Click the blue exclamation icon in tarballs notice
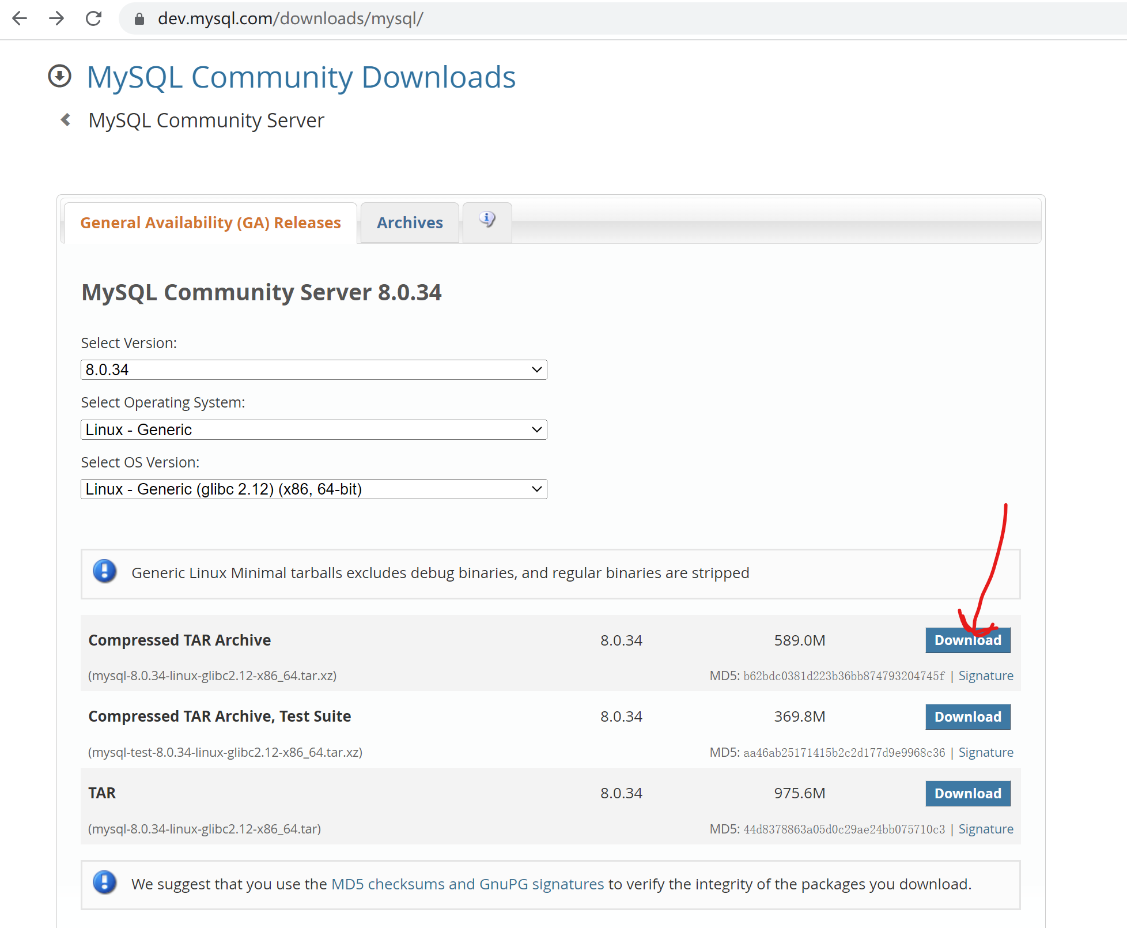1127x928 pixels. (104, 572)
